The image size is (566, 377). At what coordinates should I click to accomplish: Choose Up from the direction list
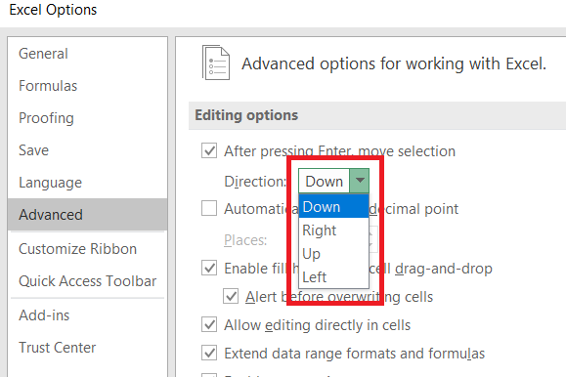pyautogui.click(x=333, y=254)
